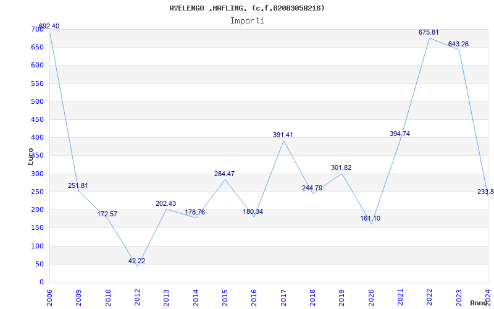Click the 450 y-axis tick label
The width and height of the screenshot is (494, 309).
point(37,119)
